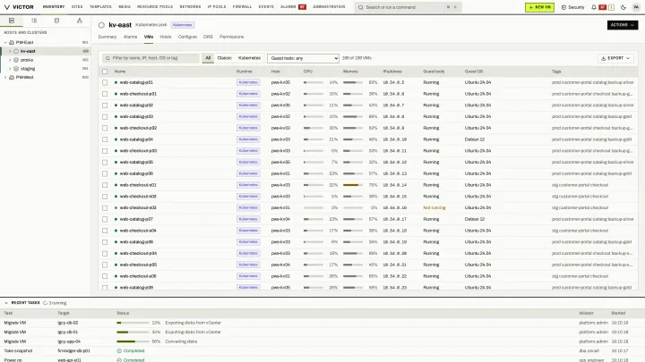Screen dimensions: 645x362
Task: Collapse the Recent Tasks panel
Action: (6, 303)
